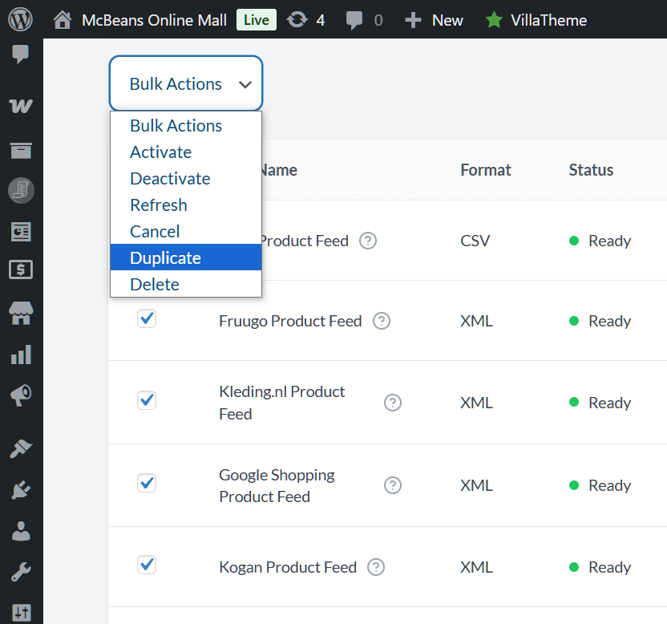Click XML format in Kleding.nl row
Image resolution: width=667 pixels, height=624 pixels.
[x=476, y=403]
